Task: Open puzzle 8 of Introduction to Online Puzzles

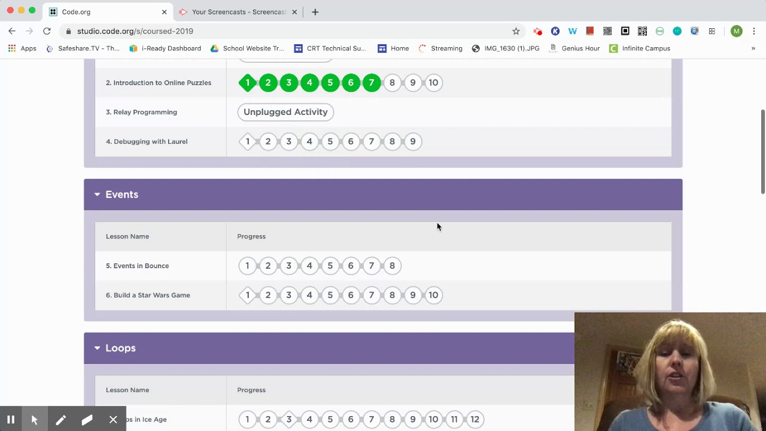Action: 392,83
